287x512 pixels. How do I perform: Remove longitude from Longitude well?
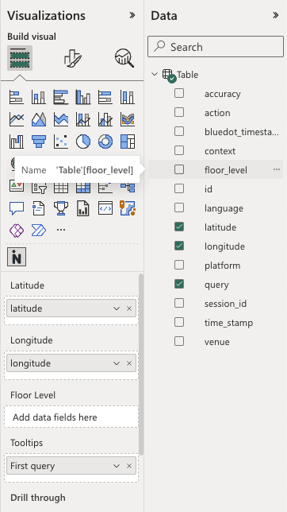(129, 363)
